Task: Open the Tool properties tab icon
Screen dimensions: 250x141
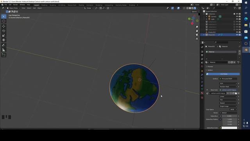Action: click(x=202, y=47)
